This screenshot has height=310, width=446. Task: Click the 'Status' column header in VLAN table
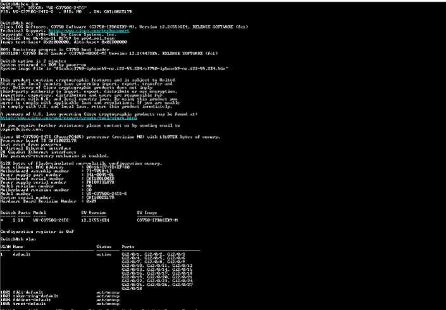click(104, 247)
